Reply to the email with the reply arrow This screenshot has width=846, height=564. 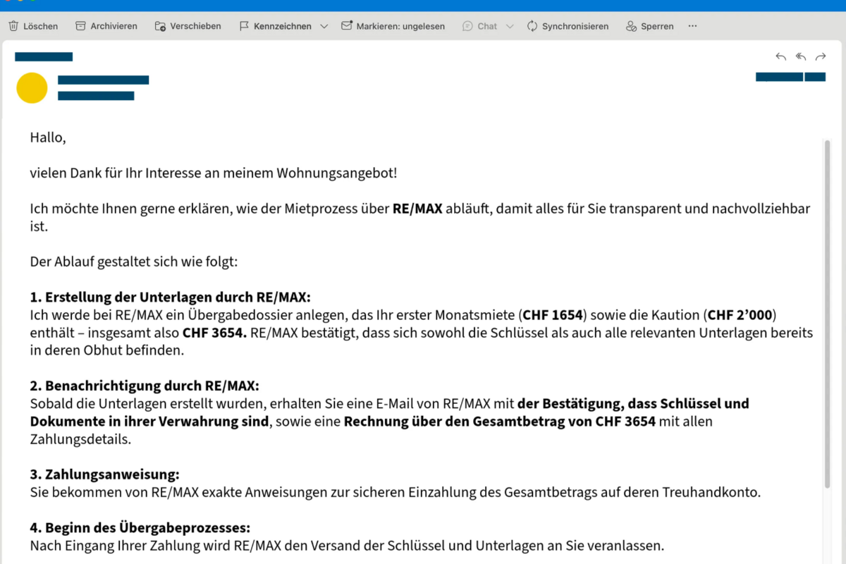tap(780, 56)
